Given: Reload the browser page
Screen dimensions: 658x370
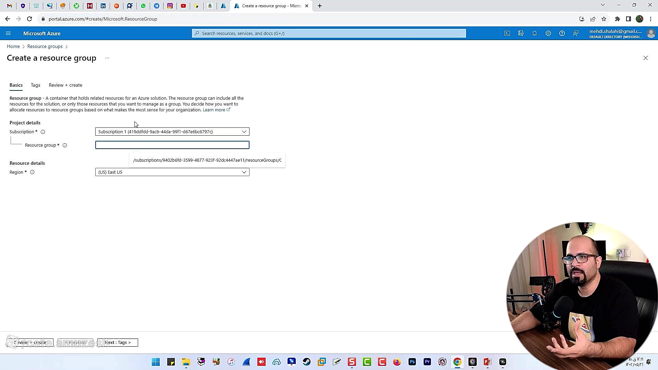Looking at the screenshot, I should 29,19.
